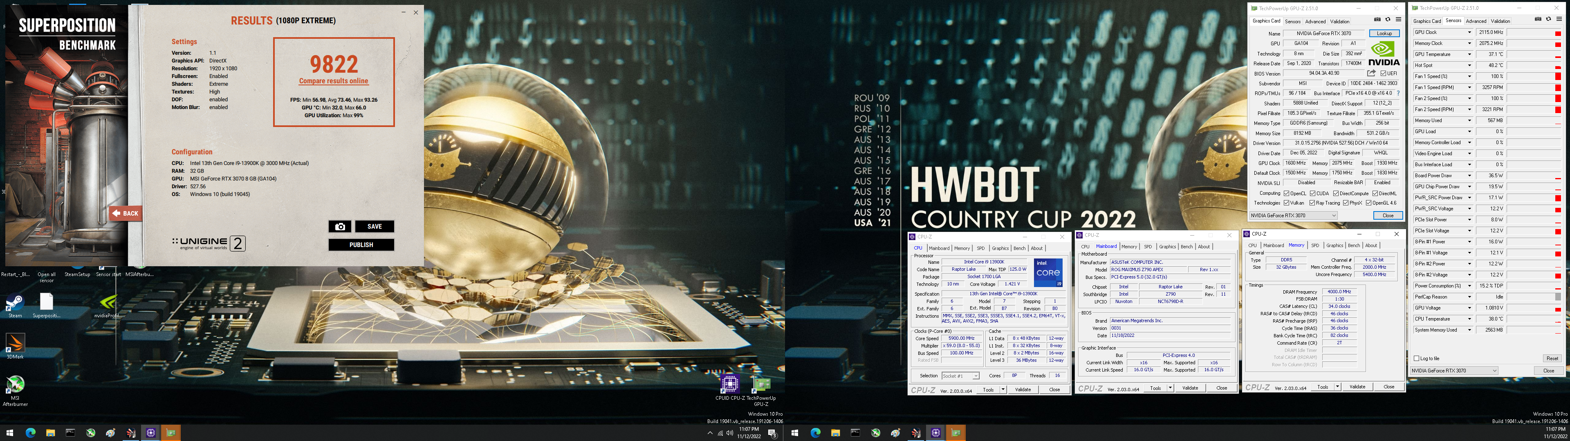Click the Intel Core i9 logo in CPU-Z

click(1048, 273)
